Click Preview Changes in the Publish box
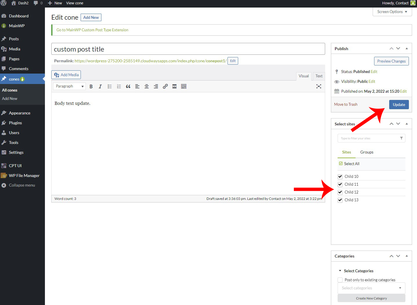Image resolution: width=417 pixels, height=305 pixels. (391, 61)
